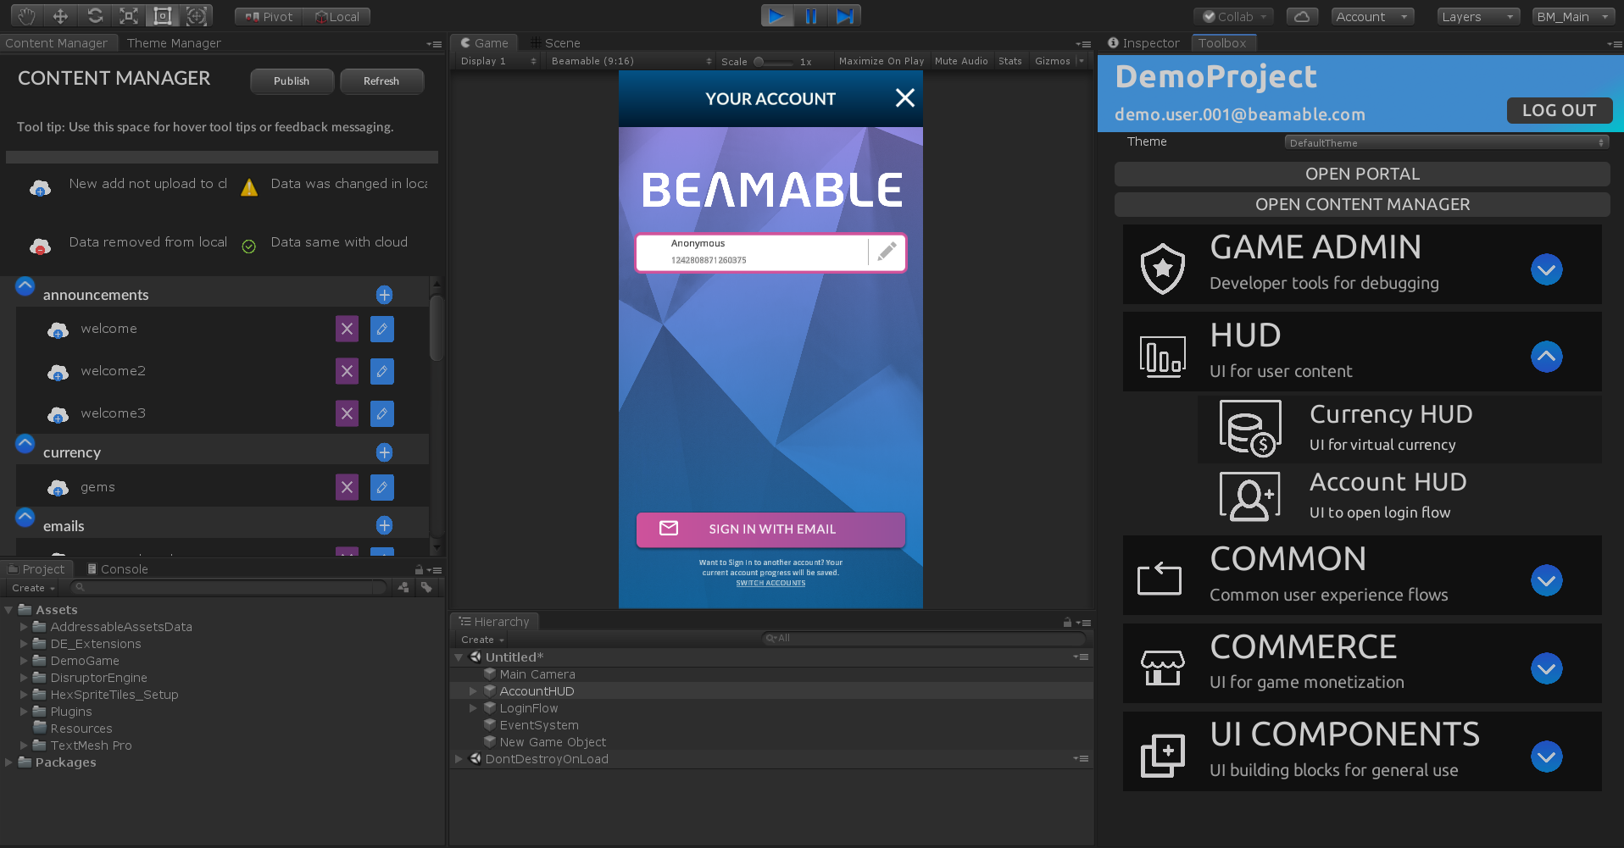
Task: Toggle lock on Project panel
Action: tap(419, 569)
